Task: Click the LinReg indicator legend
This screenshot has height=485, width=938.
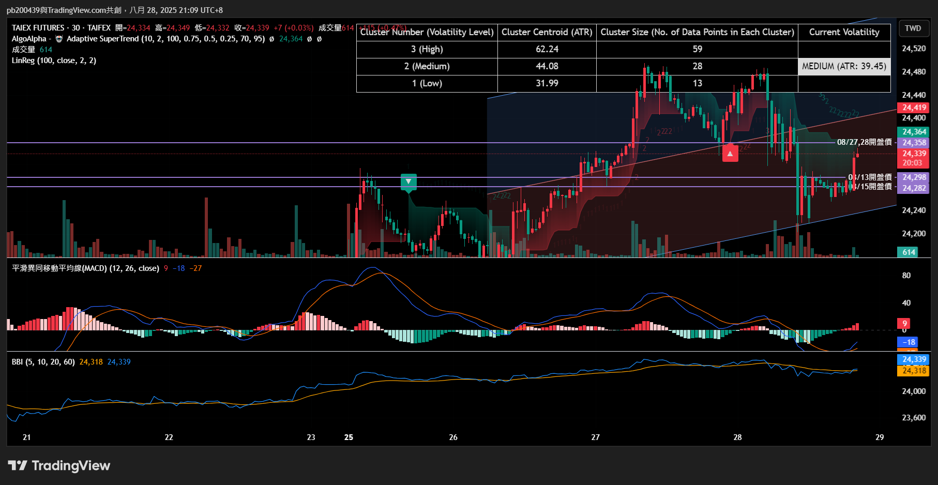Action: click(54, 60)
